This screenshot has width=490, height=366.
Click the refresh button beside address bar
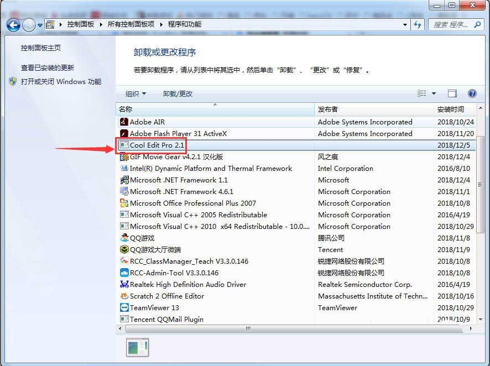(418, 25)
